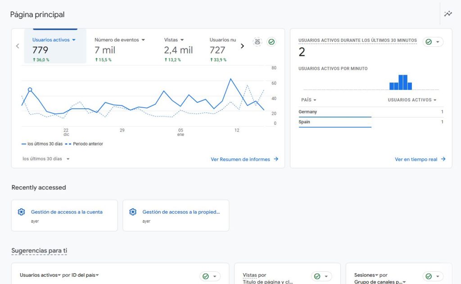Image resolution: width=461 pixels, height=284 pixels.
Task: Click the 13,2 % change indicator
Action: [x=172, y=60]
